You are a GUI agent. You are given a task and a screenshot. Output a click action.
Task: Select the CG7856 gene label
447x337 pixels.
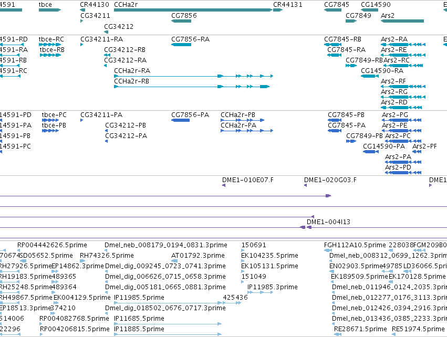184,15
